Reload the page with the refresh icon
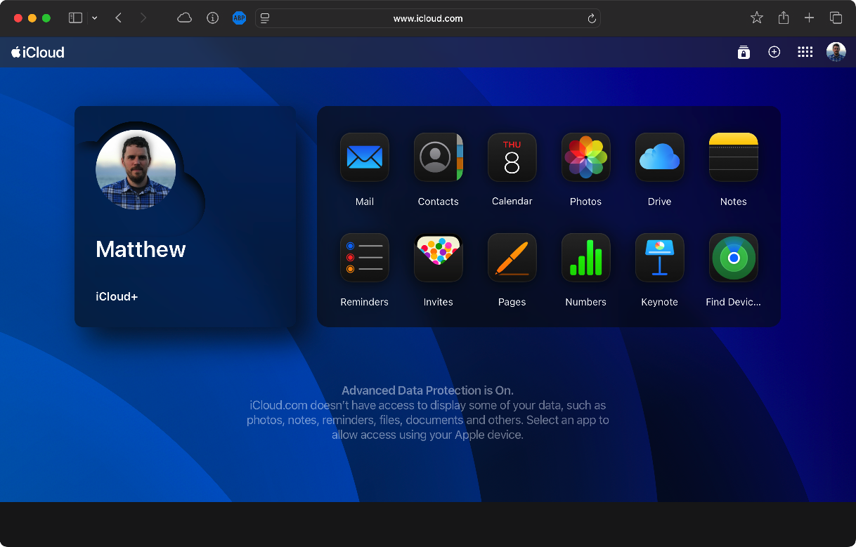Screen dimensions: 856x547 click(592, 18)
